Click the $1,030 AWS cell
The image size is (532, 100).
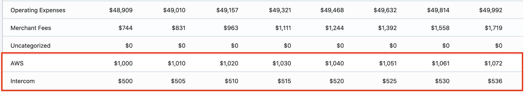(x=282, y=63)
